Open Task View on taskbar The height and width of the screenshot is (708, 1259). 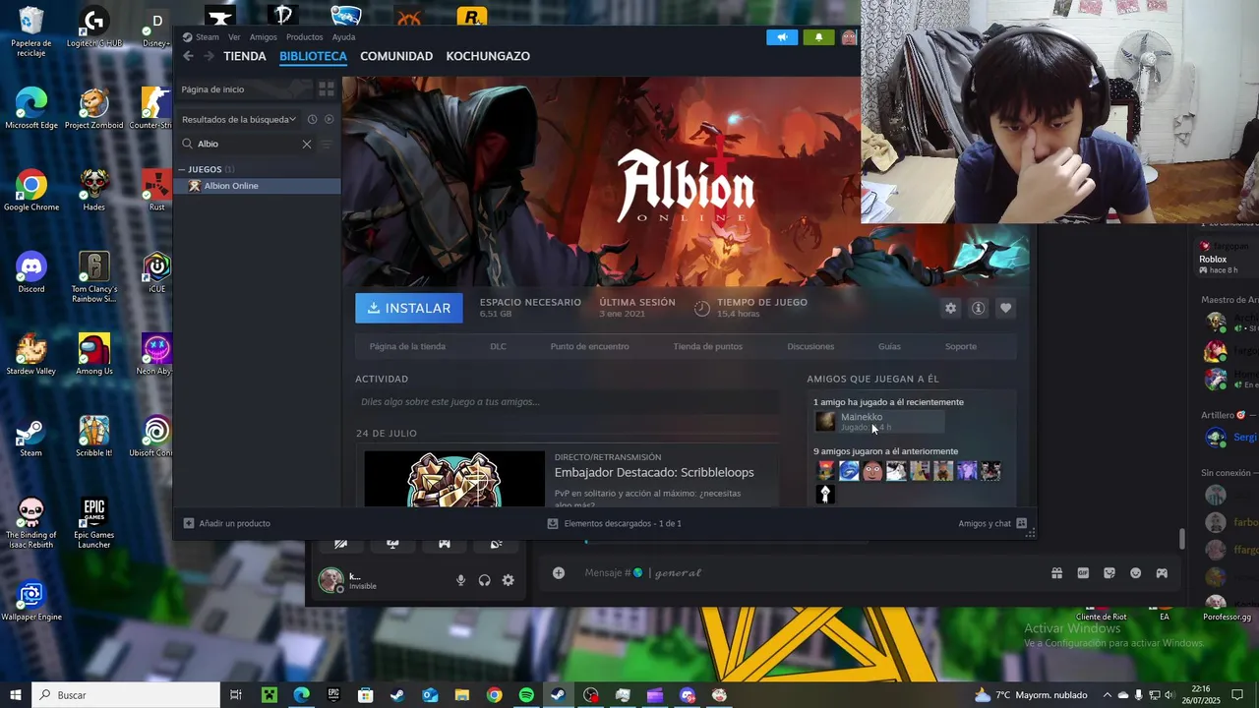(236, 695)
